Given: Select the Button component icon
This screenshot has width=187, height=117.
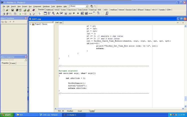Looking at the screenshot, I should tap(70, 13).
